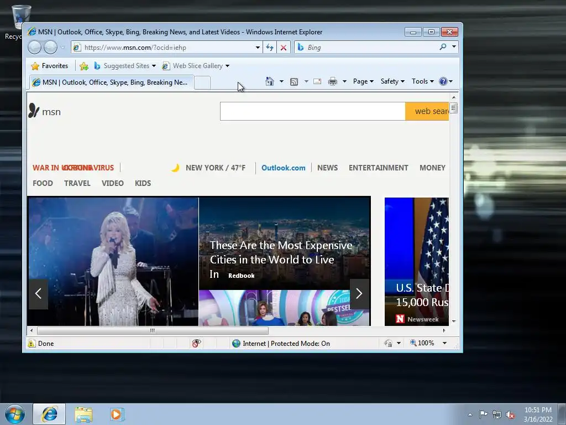Click the address bar URL field
The height and width of the screenshot is (425, 566).
coord(166,48)
